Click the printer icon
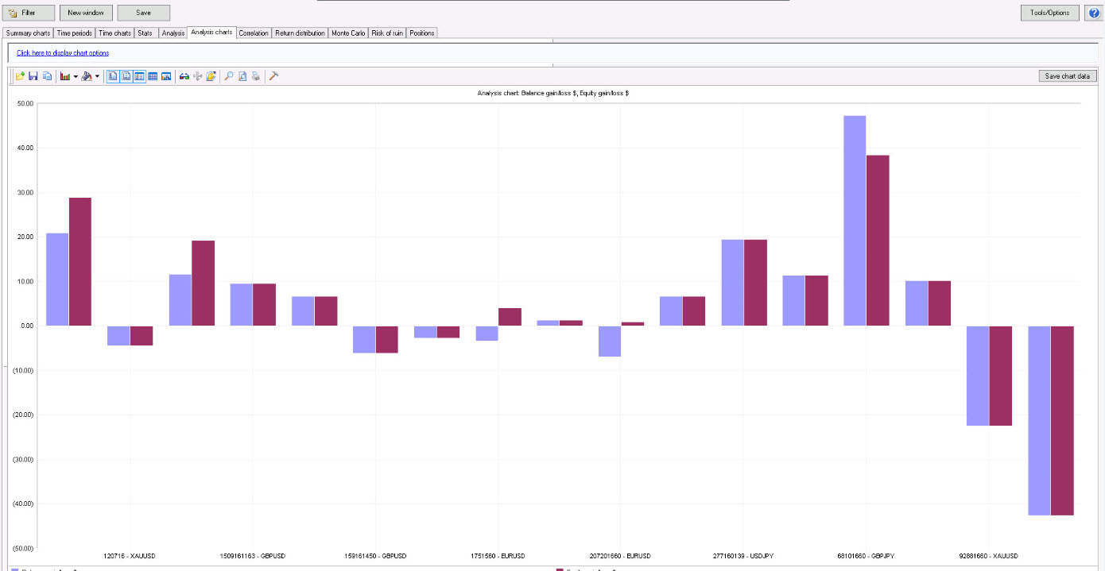This screenshot has width=1105, height=571. (x=255, y=76)
